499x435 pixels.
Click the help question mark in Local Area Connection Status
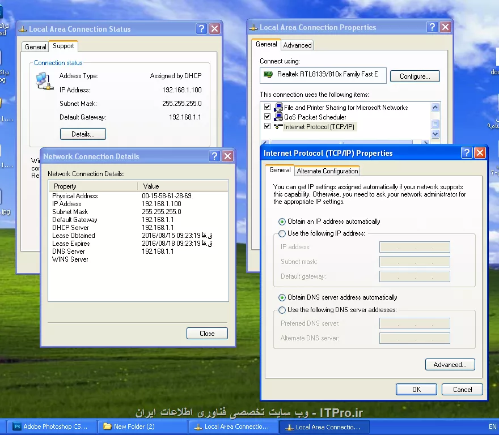(x=201, y=29)
